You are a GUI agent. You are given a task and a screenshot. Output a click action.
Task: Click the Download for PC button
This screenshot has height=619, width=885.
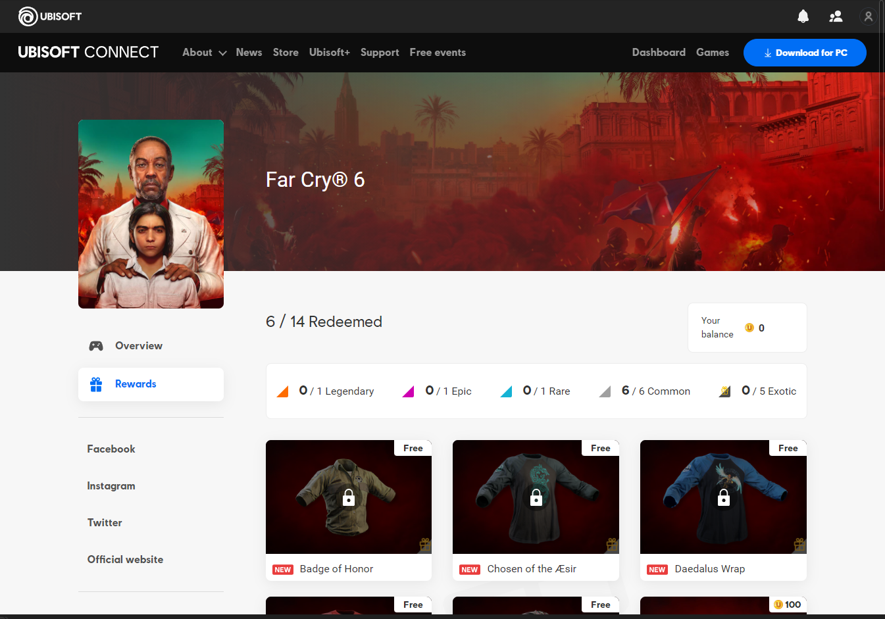click(x=805, y=53)
